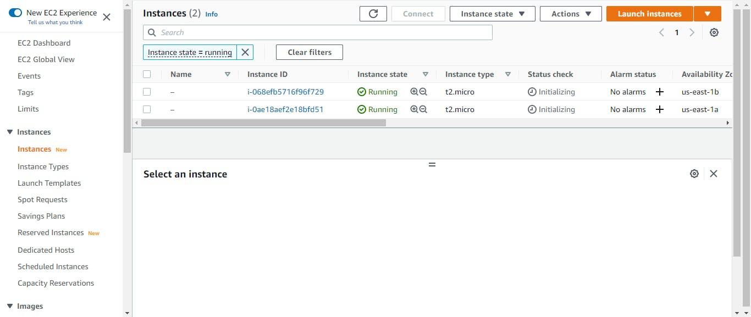Toggle the New EC2 Experience switch
The image size is (751, 317).
15,13
